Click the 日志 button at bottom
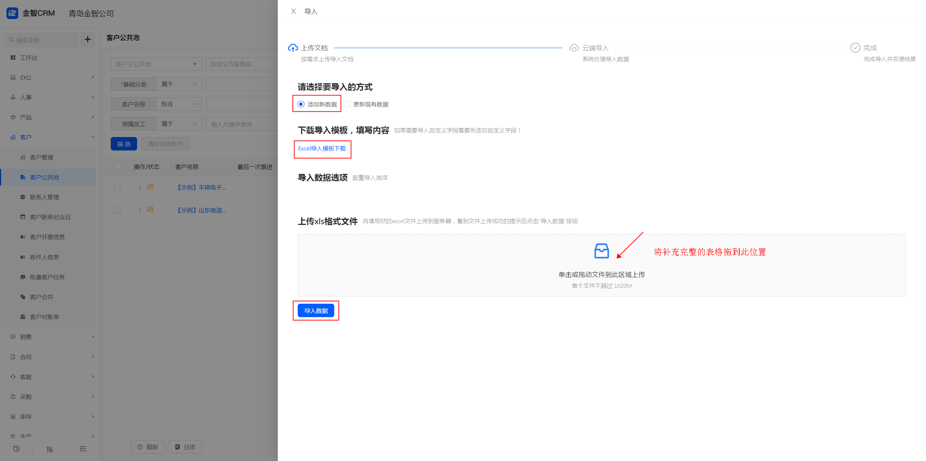This screenshot has width=926, height=461. coord(185,447)
